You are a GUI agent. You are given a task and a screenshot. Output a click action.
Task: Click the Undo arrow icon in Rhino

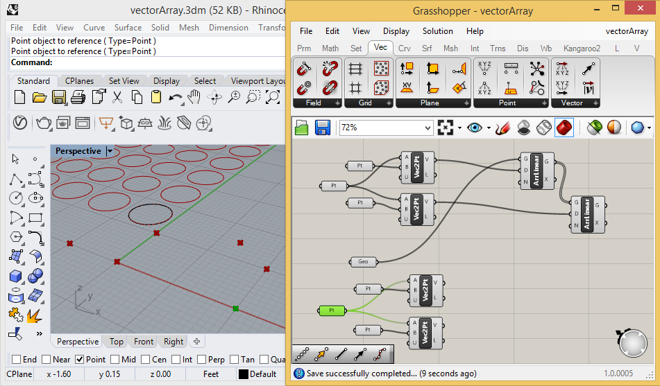coord(175,98)
